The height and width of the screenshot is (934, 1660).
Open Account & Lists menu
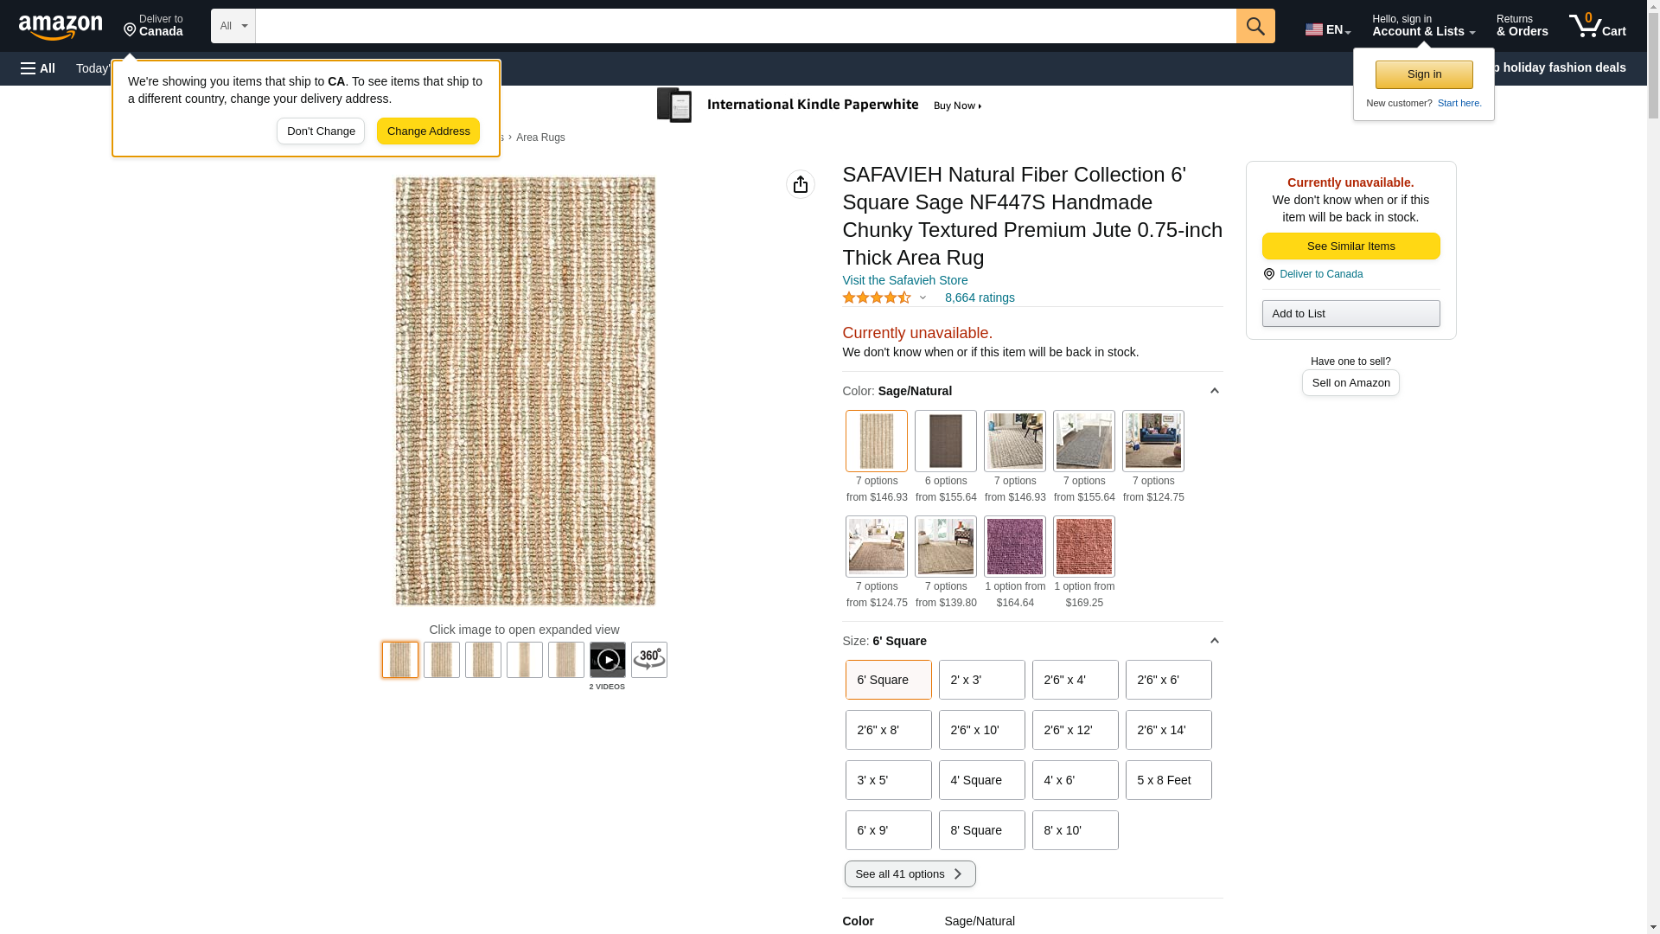tap(1423, 26)
